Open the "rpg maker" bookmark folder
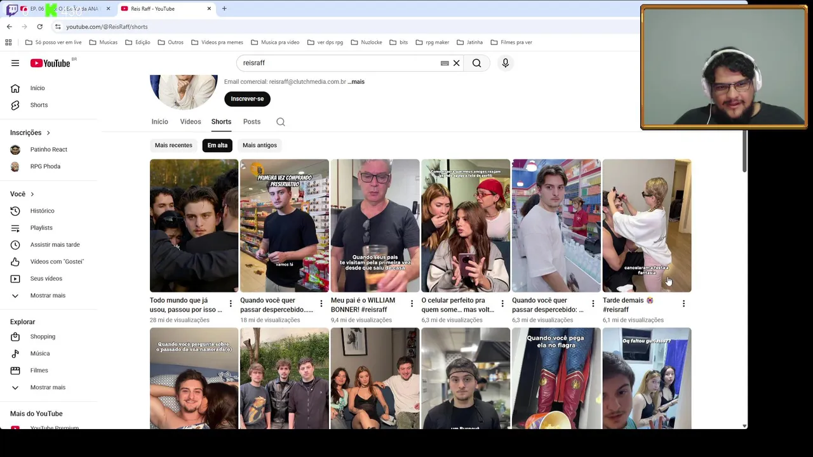Screen dimensions: 813x457 pyautogui.click(x=433, y=43)
